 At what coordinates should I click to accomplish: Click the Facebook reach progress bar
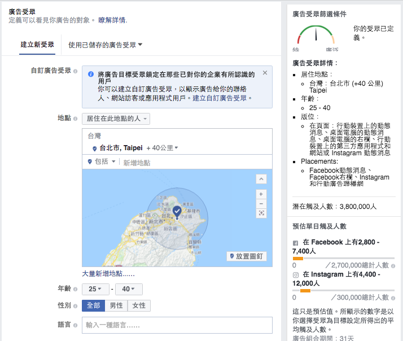coord(343,258)
